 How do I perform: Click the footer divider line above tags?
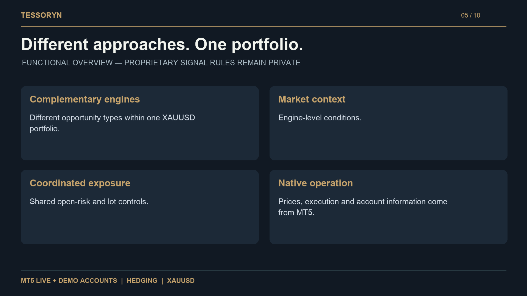coord(263,271)
